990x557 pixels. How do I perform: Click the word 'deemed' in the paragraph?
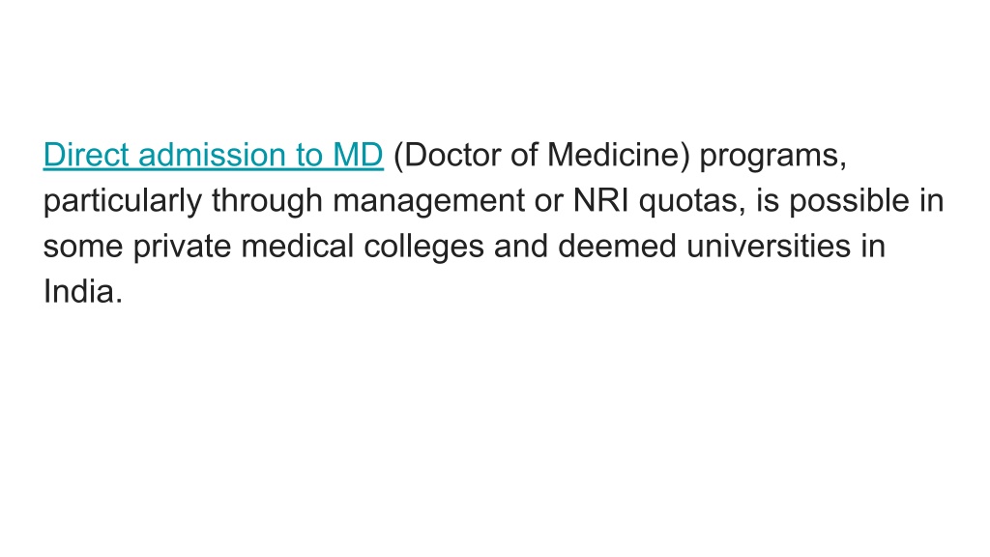coord(618,247)
